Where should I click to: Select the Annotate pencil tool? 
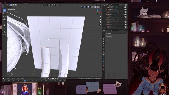(4, 29)
